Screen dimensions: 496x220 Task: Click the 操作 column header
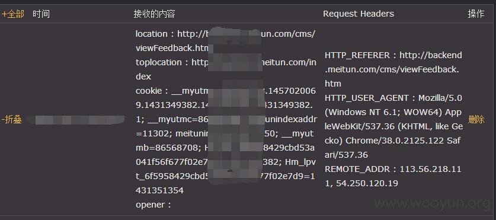click(x=476, y=14)
